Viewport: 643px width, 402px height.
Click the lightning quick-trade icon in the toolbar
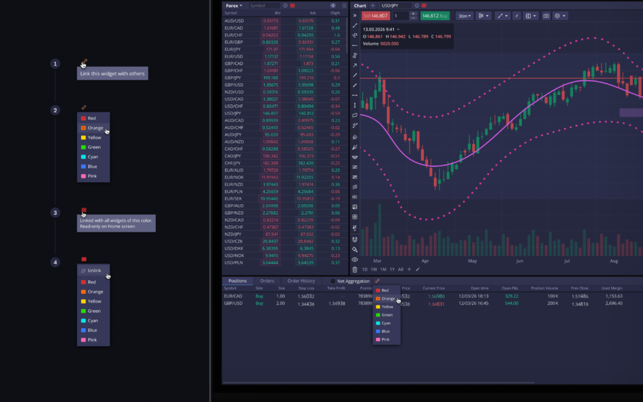coord(517,16)
